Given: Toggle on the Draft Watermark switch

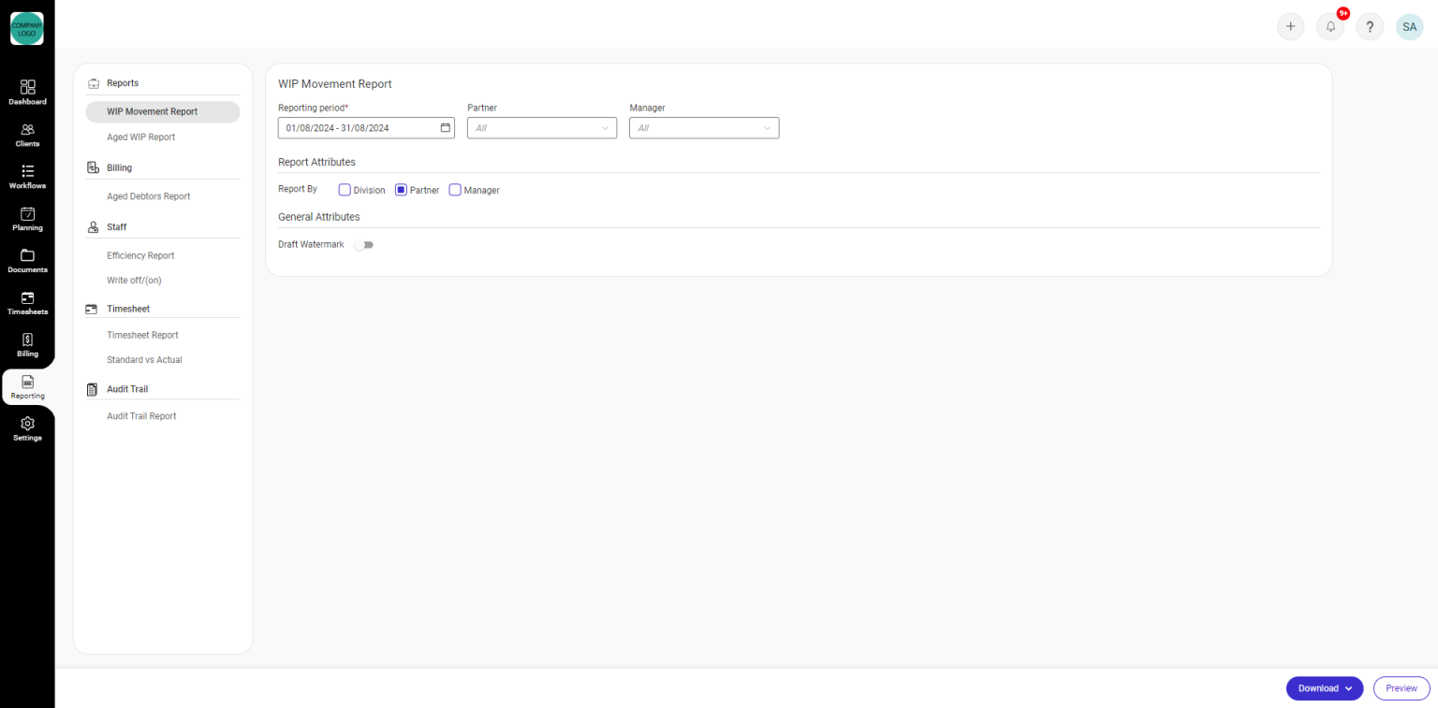Looking at the screenshot, I should pyautogui.click(x=363, y=244).
